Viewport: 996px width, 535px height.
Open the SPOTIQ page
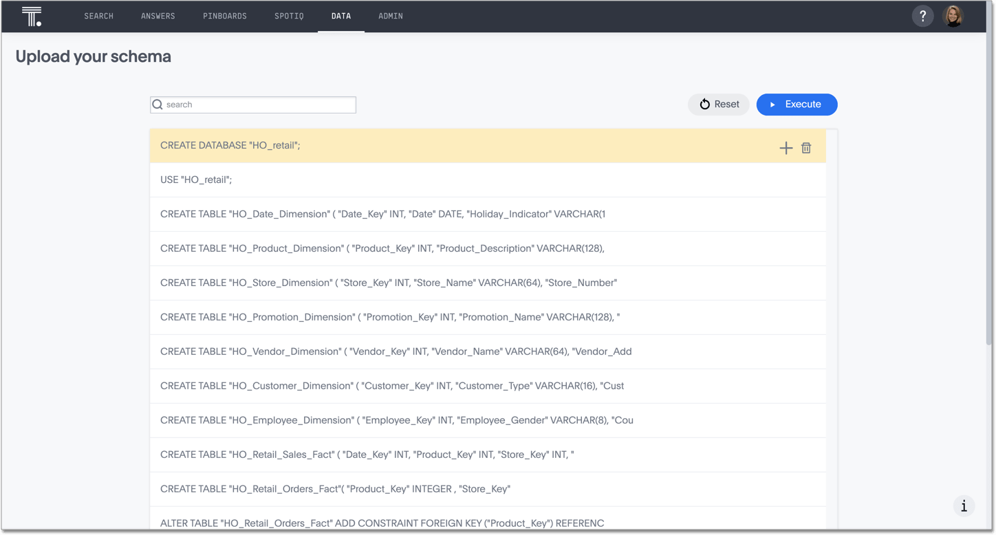289,16
